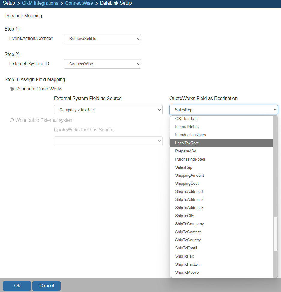Pick ShipToCompany from the options
Screen dimensions: 281x292
189,224
